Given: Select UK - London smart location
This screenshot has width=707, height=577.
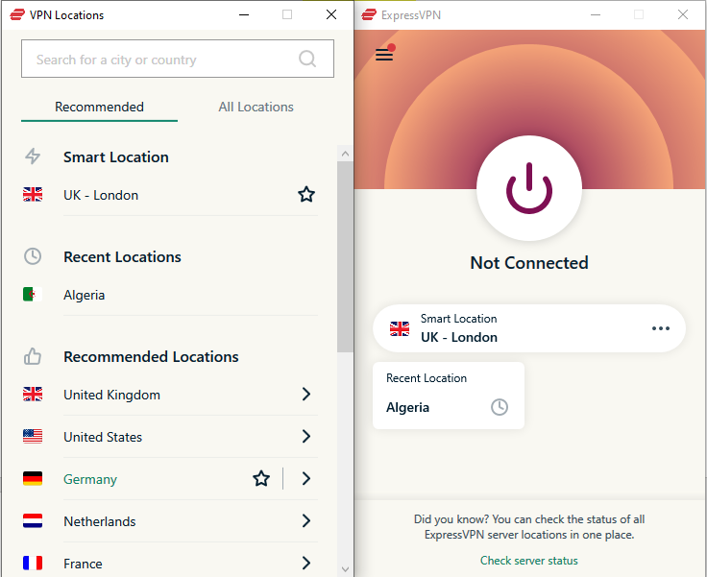Looking at the screenshot, I should [101, 195].
